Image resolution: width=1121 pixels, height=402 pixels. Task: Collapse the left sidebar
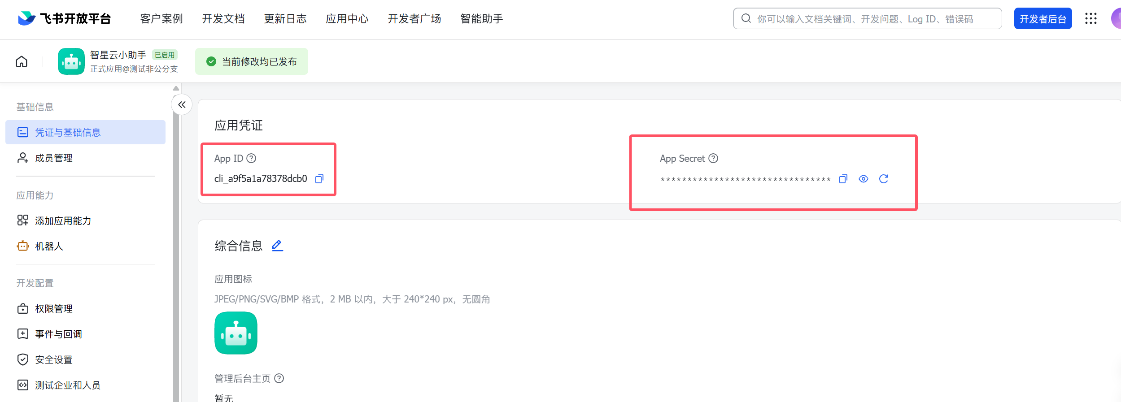click(182, 104)
